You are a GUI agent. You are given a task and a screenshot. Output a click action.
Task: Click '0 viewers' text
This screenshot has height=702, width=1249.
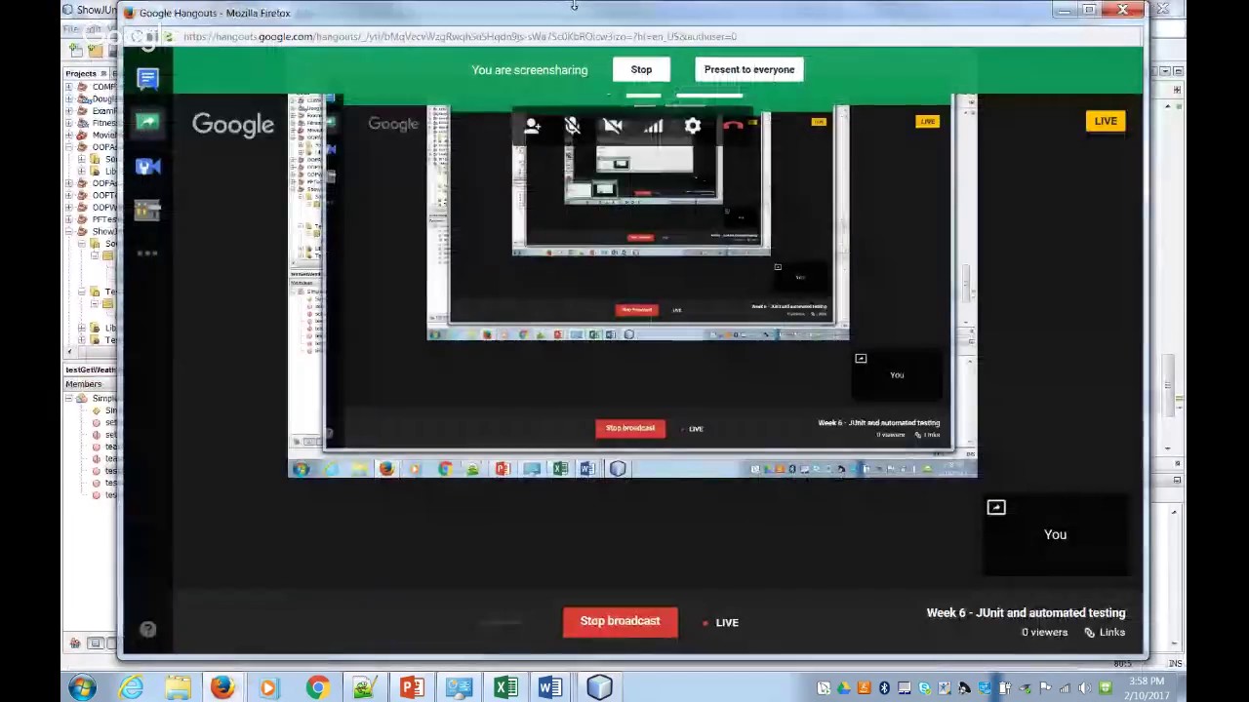pyautogui.click(x=1044, y=632)
